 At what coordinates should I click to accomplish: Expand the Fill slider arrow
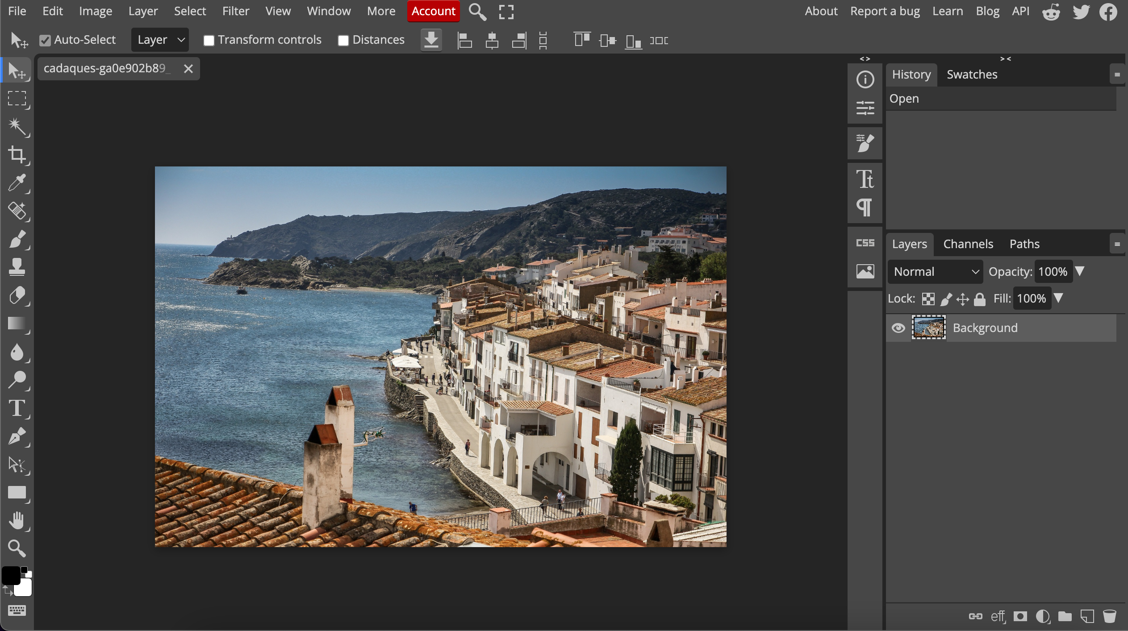coord(1058,298)
